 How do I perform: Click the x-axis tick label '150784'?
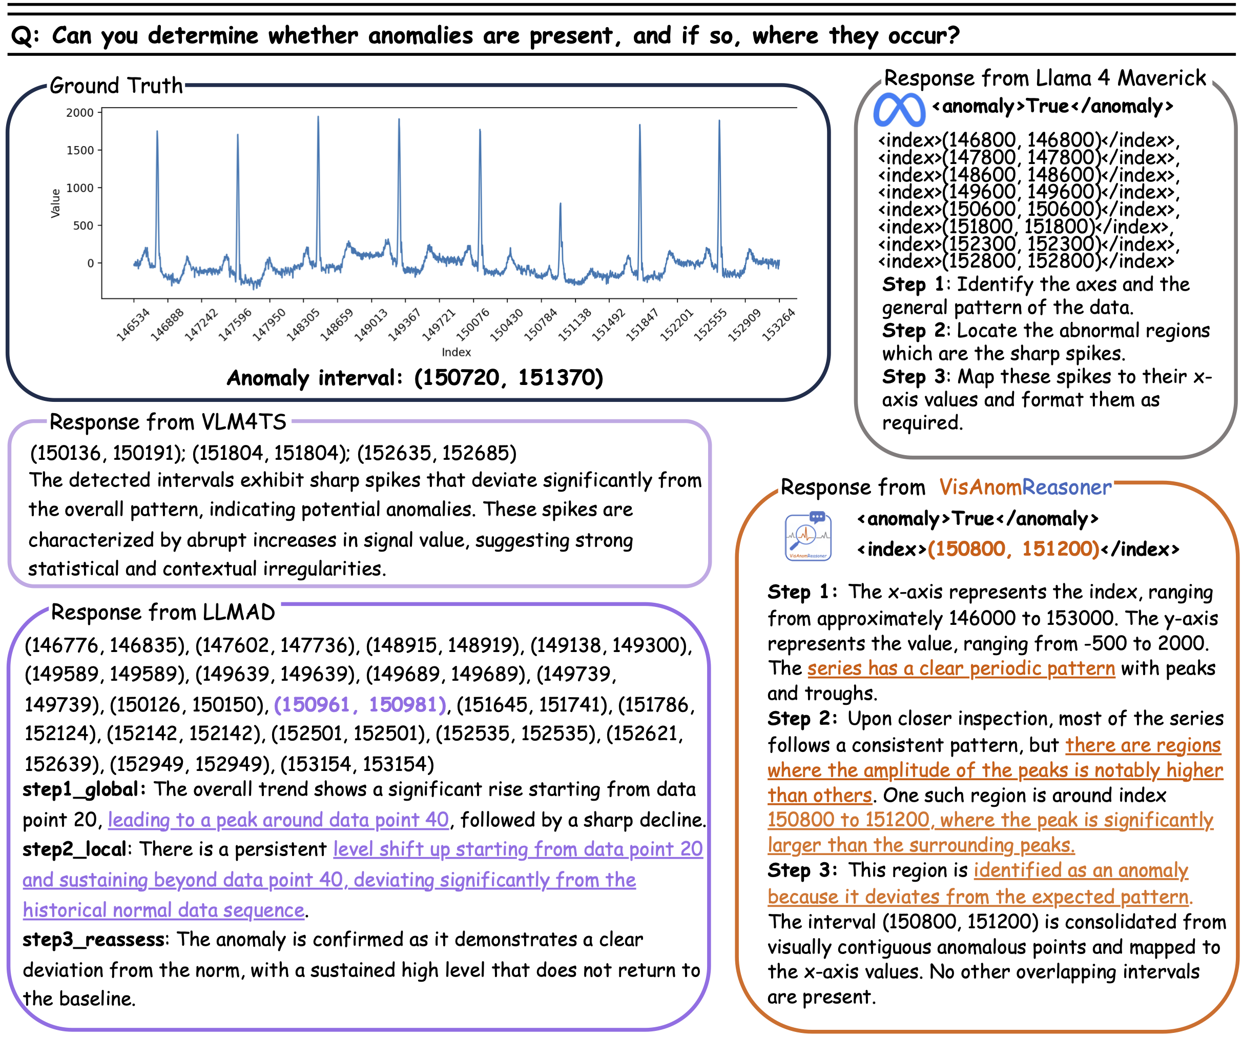point(541,324)
